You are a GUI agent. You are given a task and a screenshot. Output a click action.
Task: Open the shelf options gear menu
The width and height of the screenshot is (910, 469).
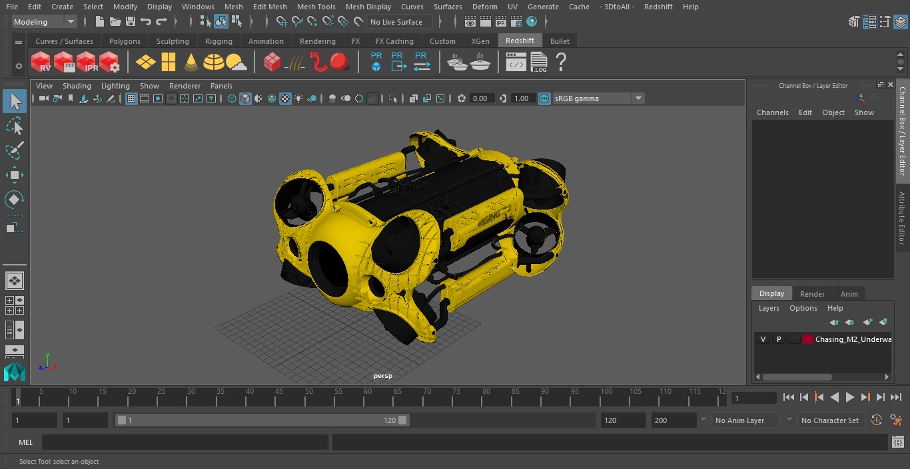click(x=18, y=65)
